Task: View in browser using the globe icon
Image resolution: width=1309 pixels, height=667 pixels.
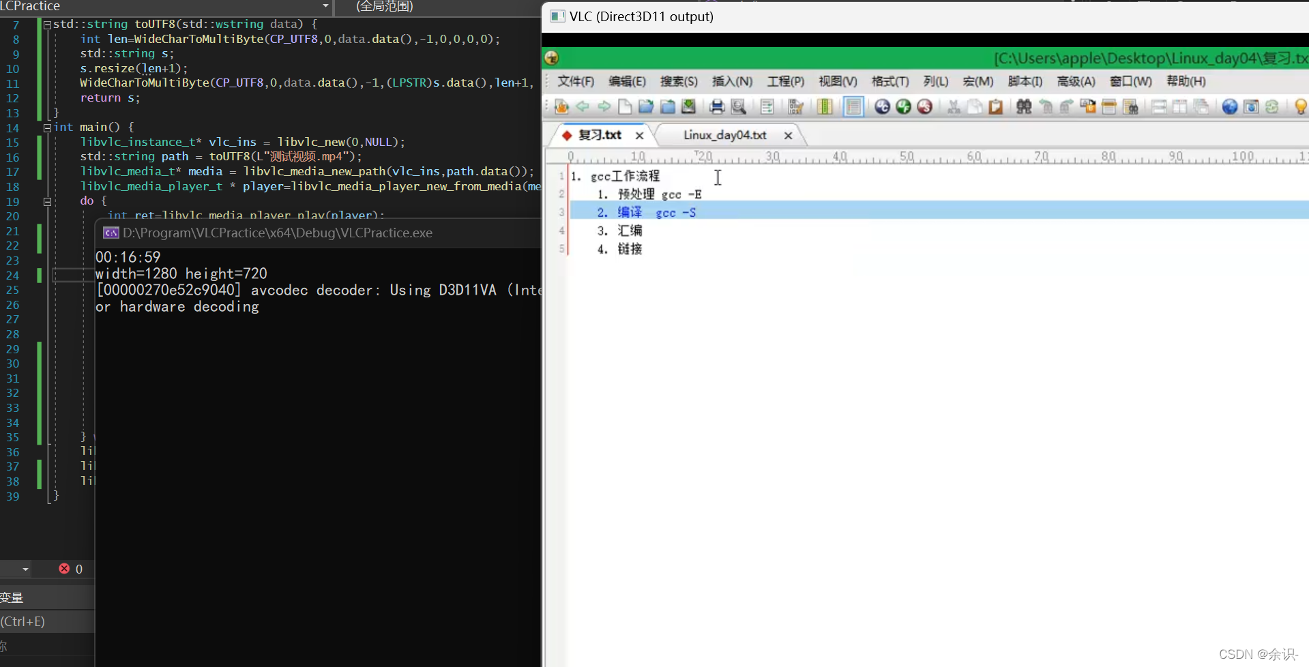Action: pyautogui.click(x=1229, y=106)
